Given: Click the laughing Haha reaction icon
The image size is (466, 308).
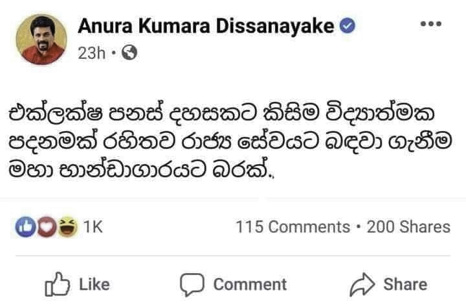Looking at the screenshot, I should click(67, 227).
